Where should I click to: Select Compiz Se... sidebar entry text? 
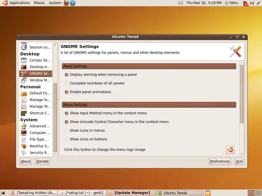tap(40, 60)
